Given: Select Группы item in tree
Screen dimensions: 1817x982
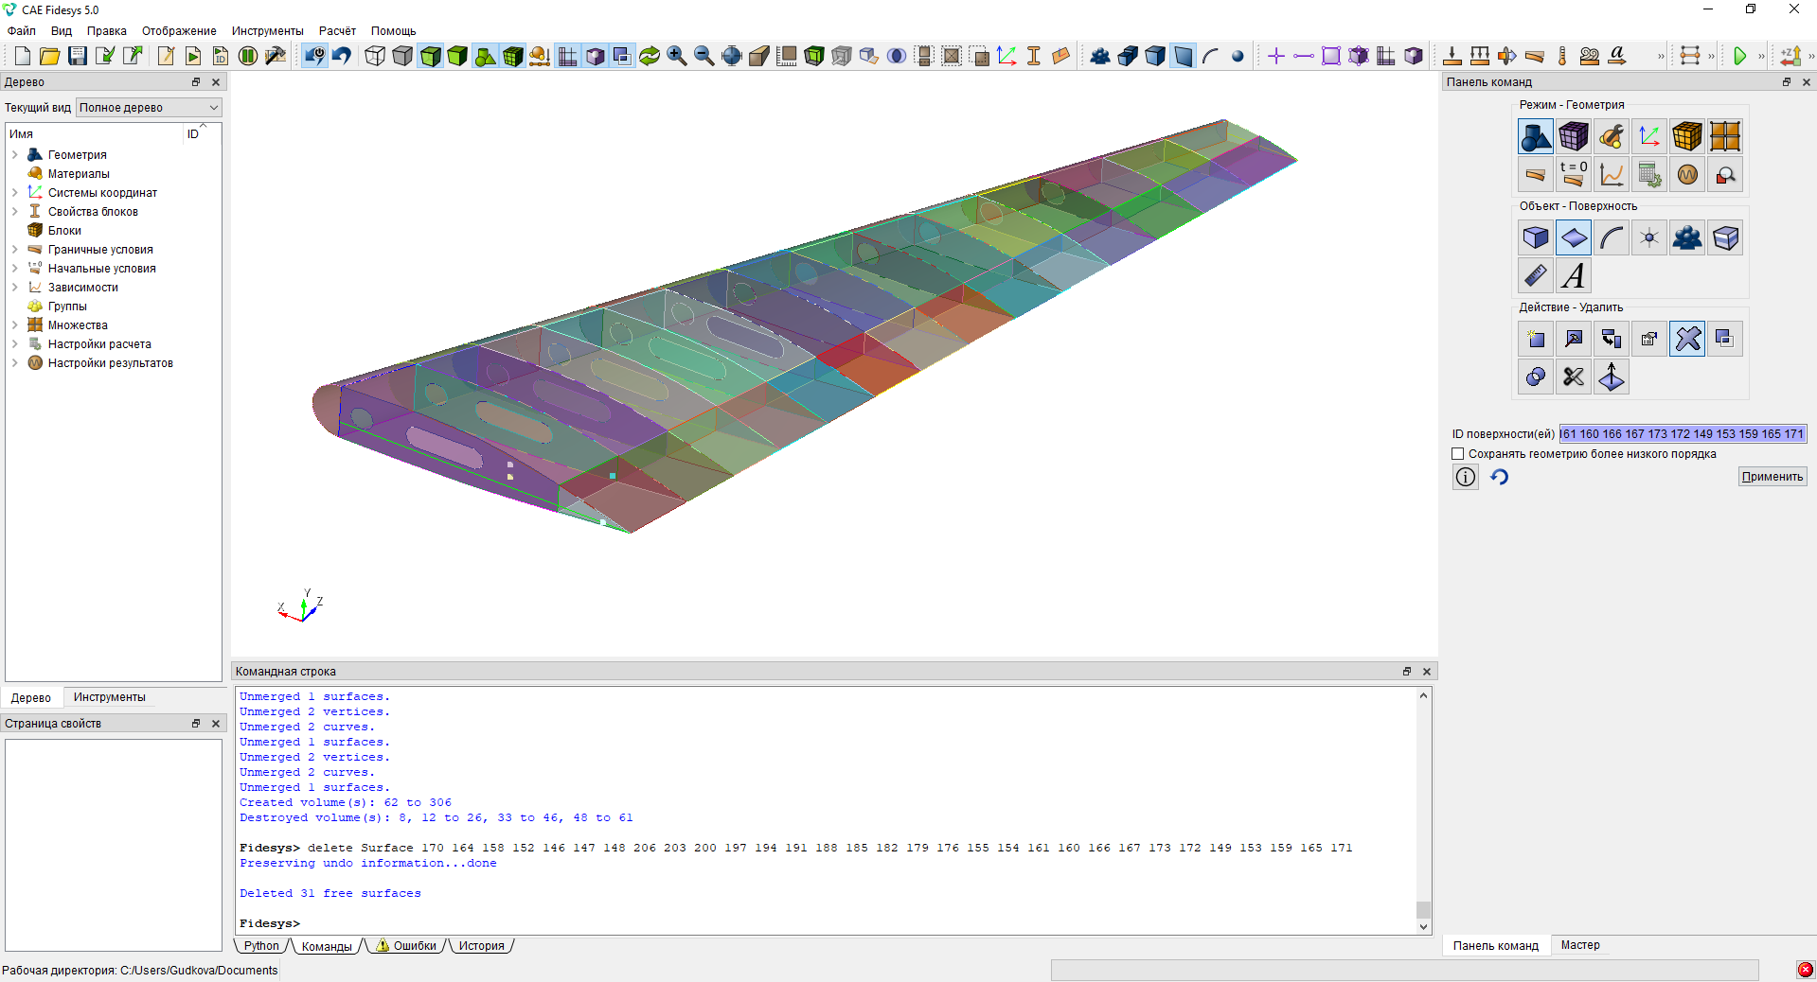Looking at the screenshot, I should [67, 306].
